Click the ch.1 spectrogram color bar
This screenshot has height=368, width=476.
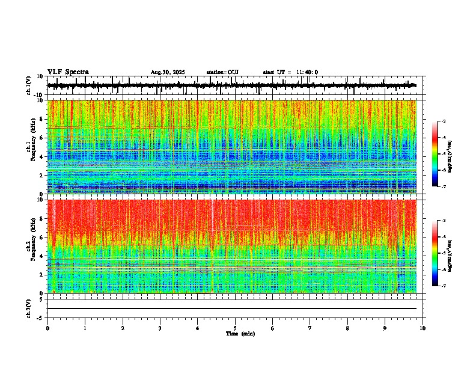pyautogui.click(x=435, y=154)
